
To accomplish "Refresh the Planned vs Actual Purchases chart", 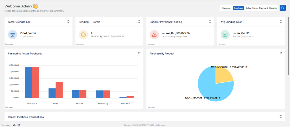I will click(139, 53).
